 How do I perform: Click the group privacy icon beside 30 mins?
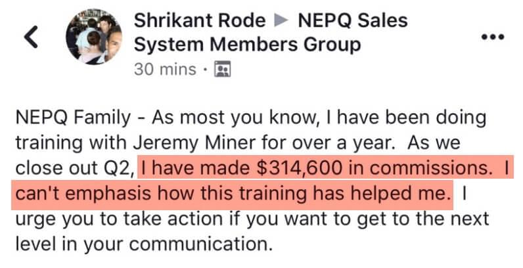click(223, 70)
